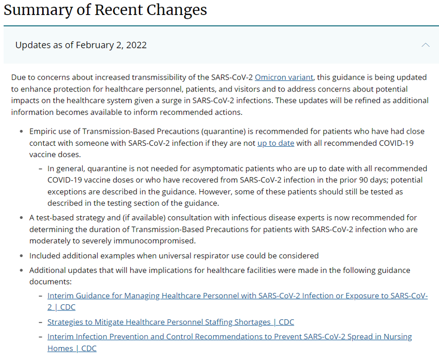Open Interim Guidance for Managing Healthcare Personnel link
This screenshot has width=439, height=362.
tap(237, 296)
